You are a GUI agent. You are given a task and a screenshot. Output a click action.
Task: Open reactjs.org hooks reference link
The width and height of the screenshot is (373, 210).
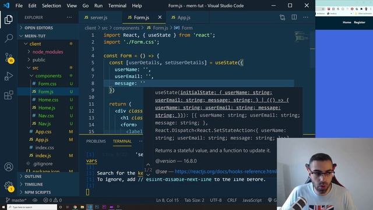[226, 171]
